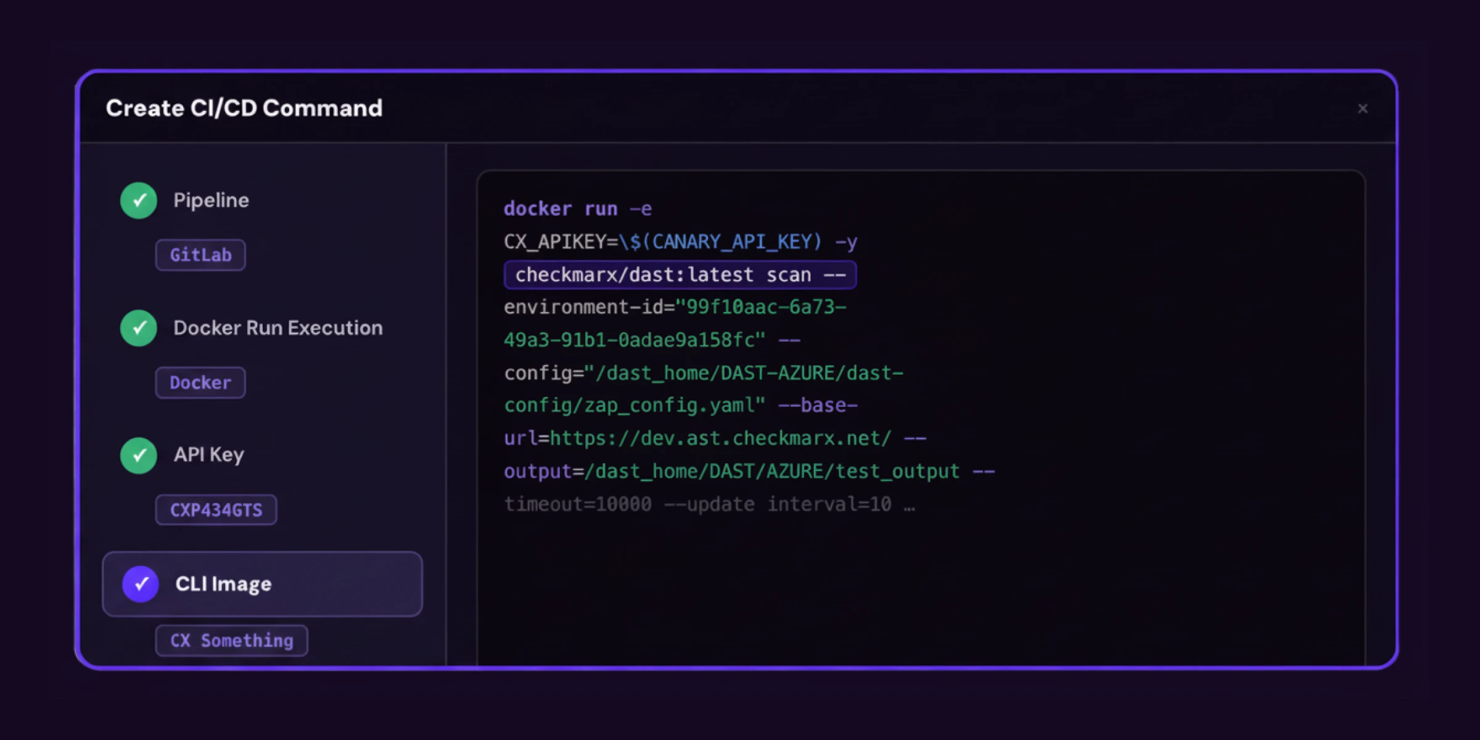Click the environment-id value line

click(675, 307)
